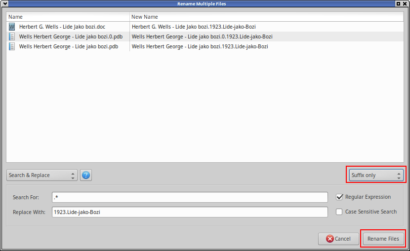Maximize the Rename Multiple Files window
410x251 pixels.
click(398, 4)
